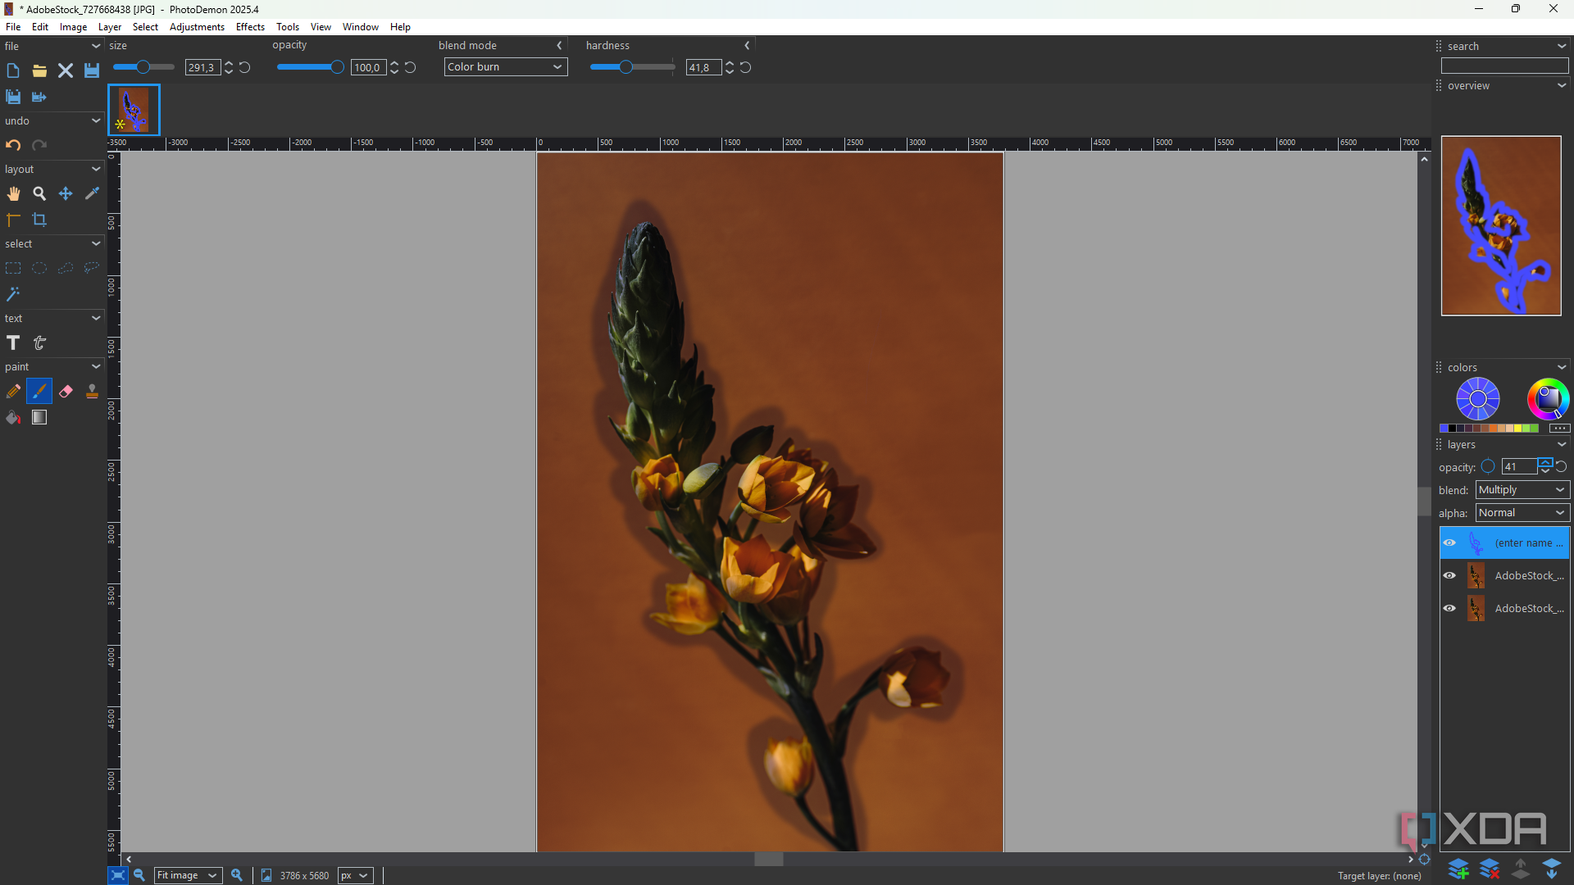Open the color wheel selector
This screenshot has height=885, width=1574.
pos(1547,399)
